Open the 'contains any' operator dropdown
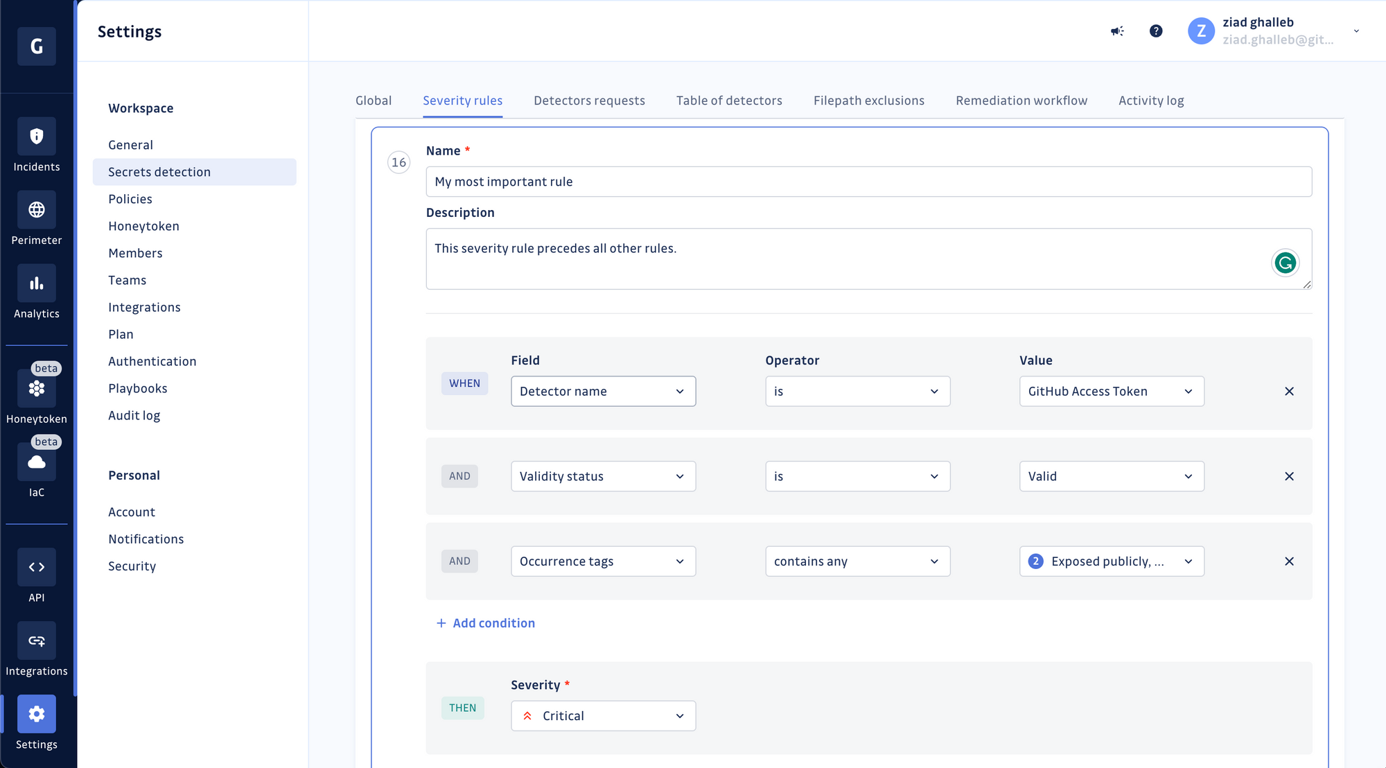The width and height of the screenshot is (1386, 768). 857,561
